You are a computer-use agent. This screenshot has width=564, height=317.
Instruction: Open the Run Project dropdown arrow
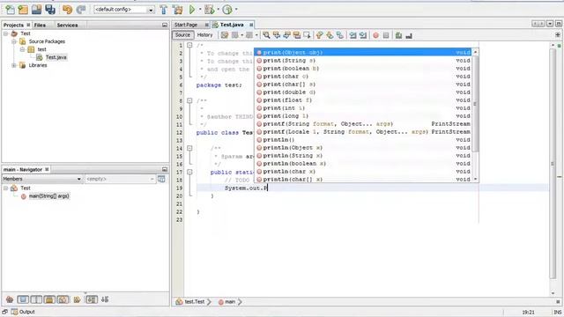[200, 10]
